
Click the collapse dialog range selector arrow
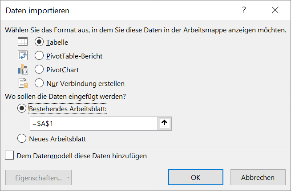[165, 124]
